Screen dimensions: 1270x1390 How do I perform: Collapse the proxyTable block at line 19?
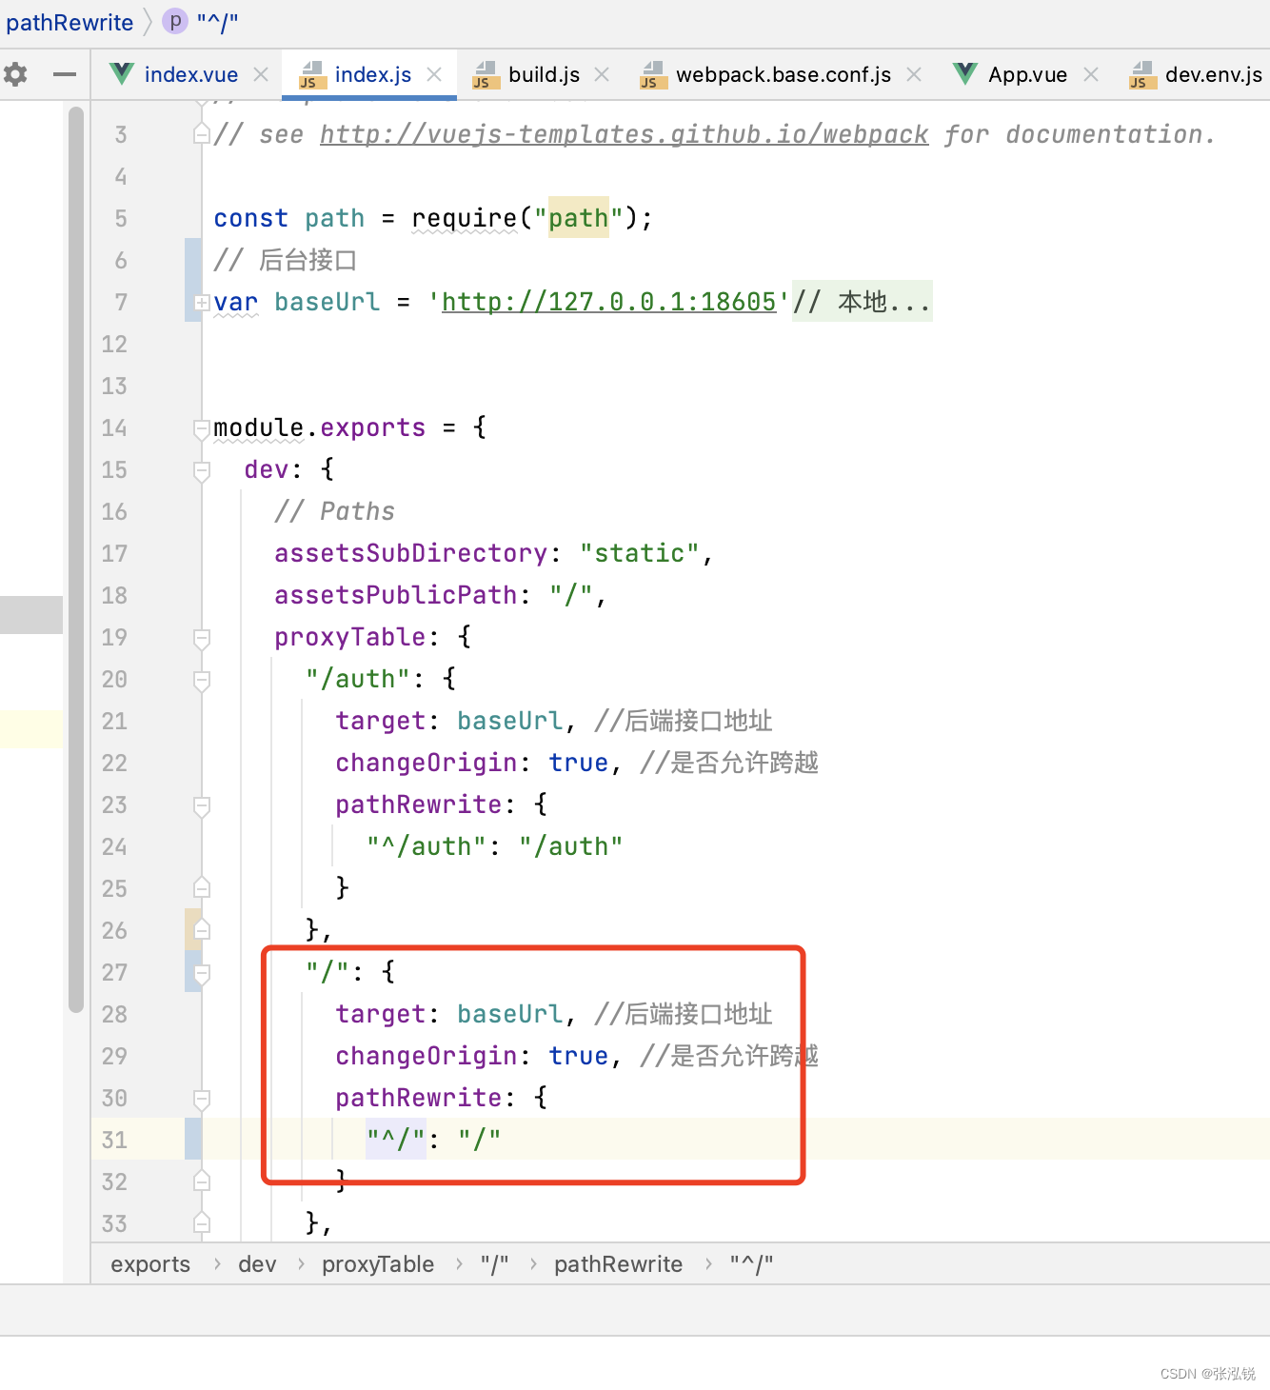[x=201, y=639]
